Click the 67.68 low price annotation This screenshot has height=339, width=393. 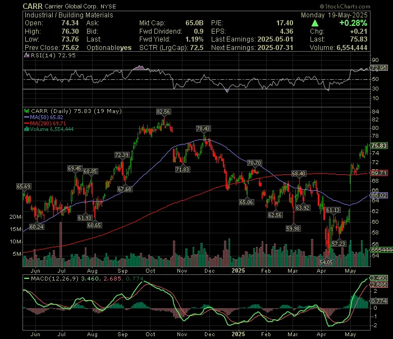[x=125, y=189]
